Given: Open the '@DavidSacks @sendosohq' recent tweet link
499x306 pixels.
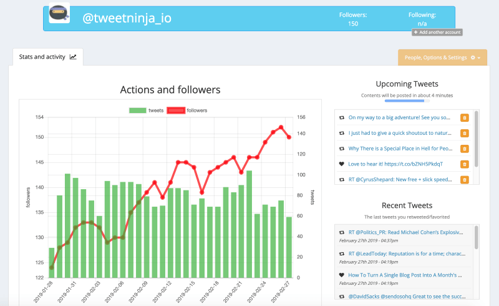Looking at the screenshot, I should click(x=405, y=296).
